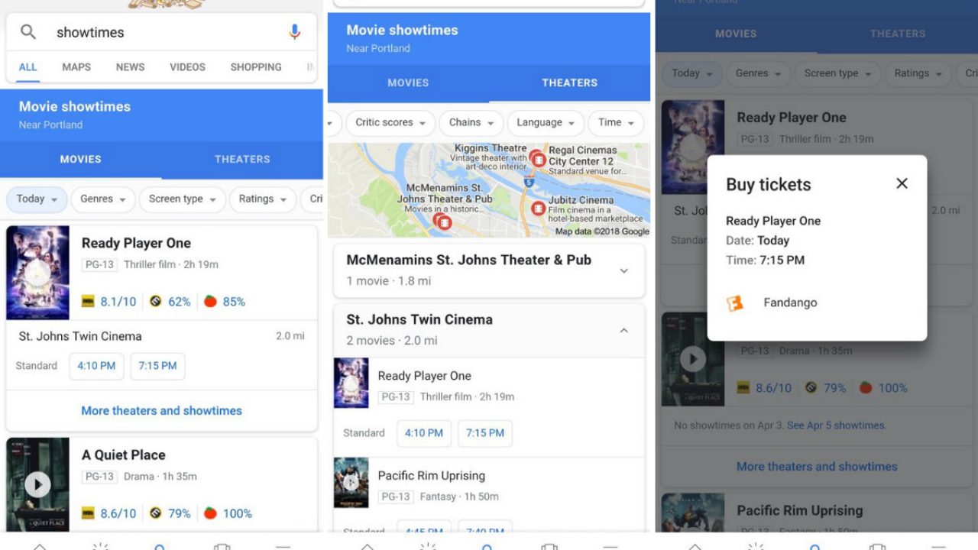Click the IMDb 8.1/10 rating icon
978x550 pixels.
(x=88, y=302)
